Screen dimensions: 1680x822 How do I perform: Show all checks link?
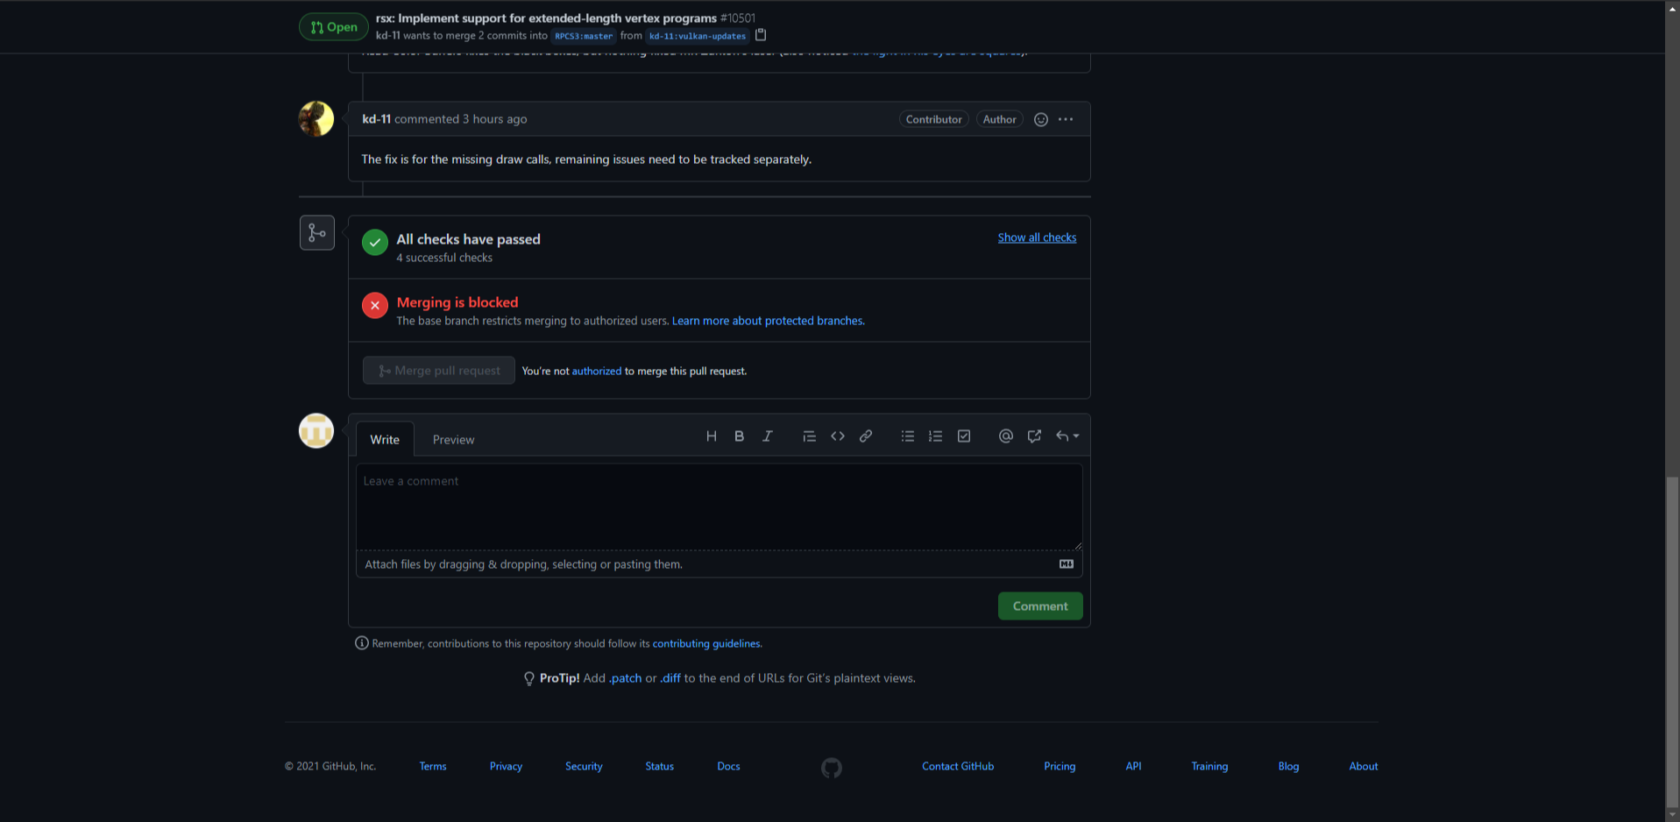pyautogui.click(x=1037, y=237)
